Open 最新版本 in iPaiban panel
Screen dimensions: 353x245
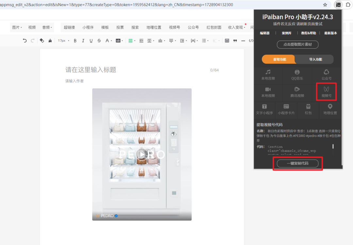pos(330,33)
